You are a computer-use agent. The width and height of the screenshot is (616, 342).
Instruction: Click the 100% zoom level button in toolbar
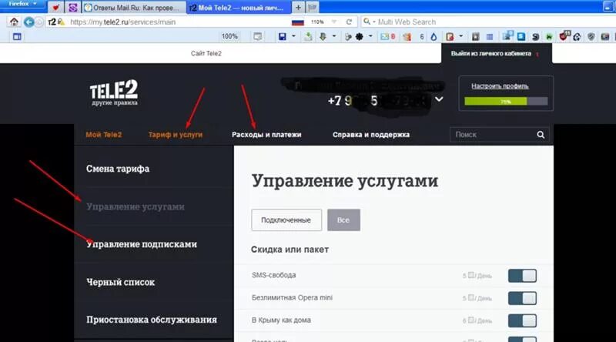tap(229, 36)
